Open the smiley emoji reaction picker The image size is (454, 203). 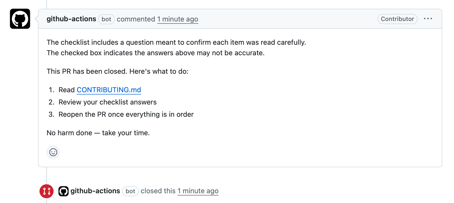(53, 152)
